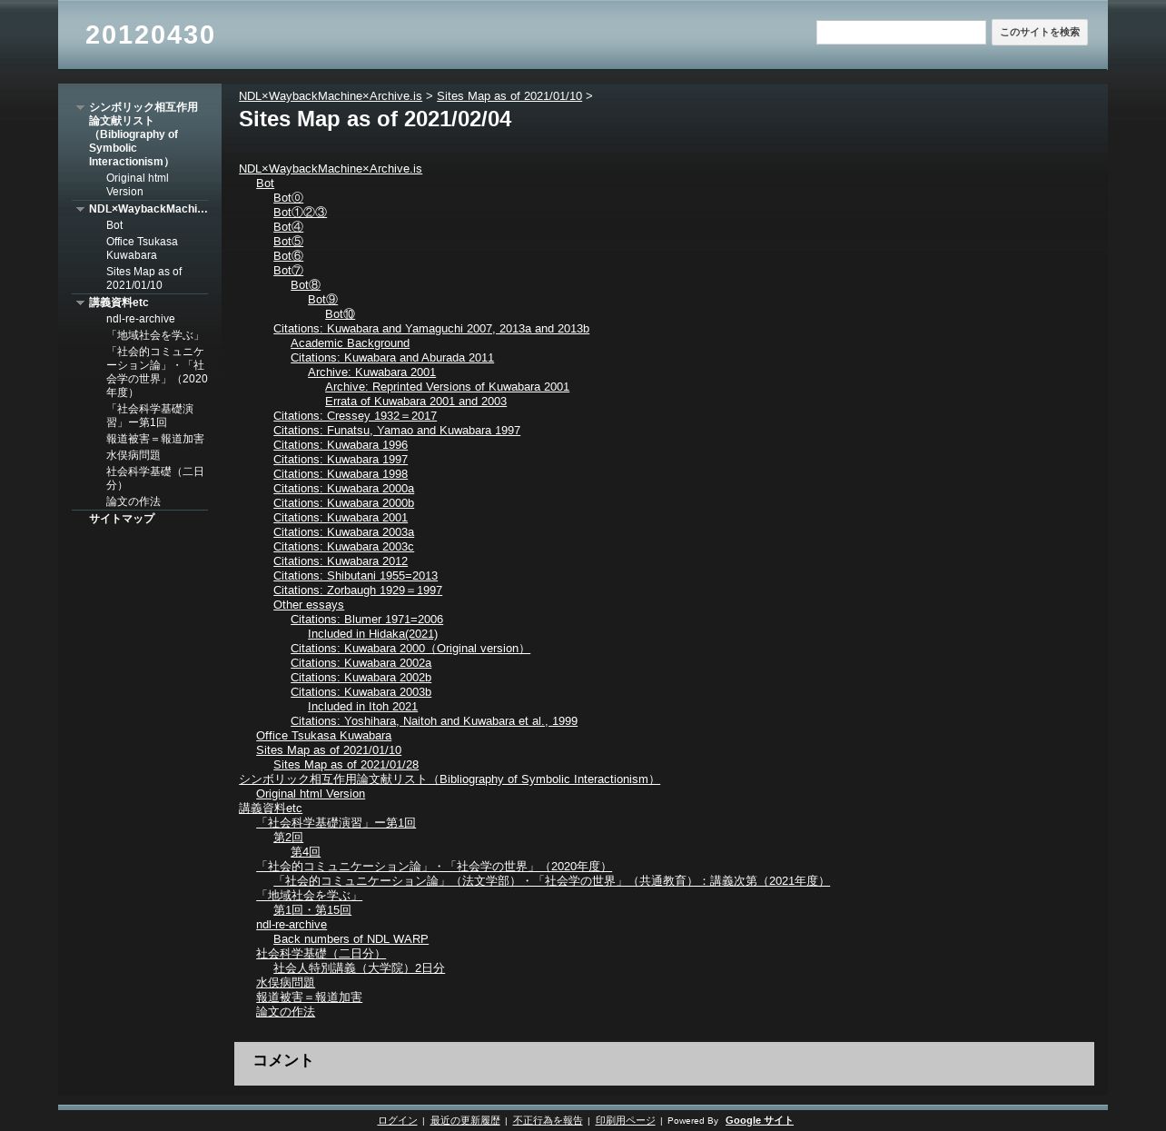The width and height of the screenshot is (1166, 1131).
Task: Open 第1回・第15回 link
Action: (312, 909)
